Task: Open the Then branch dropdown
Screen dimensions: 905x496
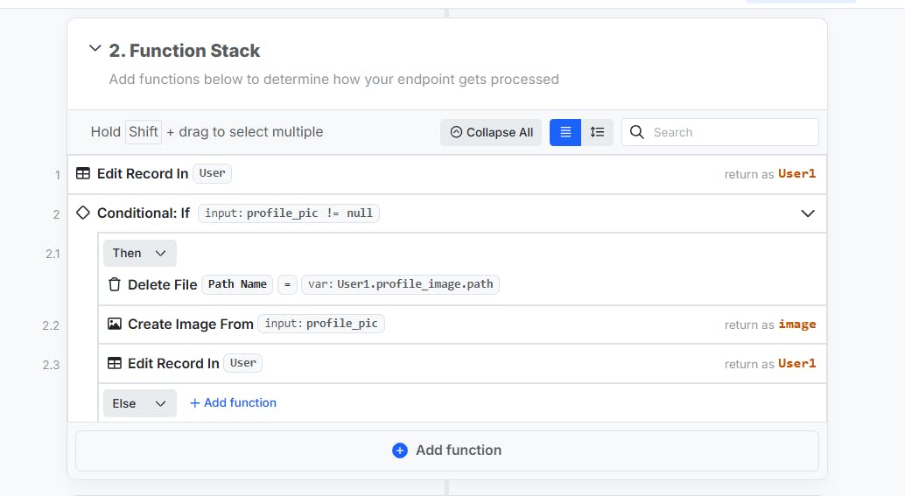Action: tap(140, 253)
